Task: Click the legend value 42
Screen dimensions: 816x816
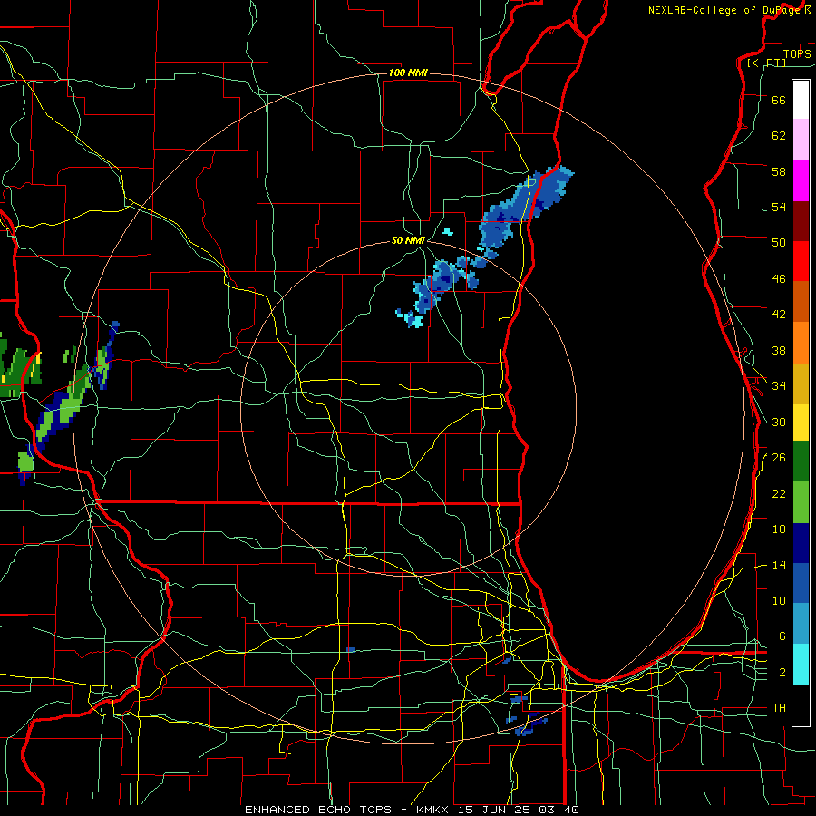Action: click(x=779, y=314)
